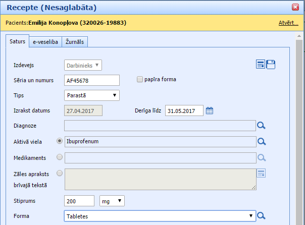The image size is (305, 225).
Task: Click list icon beside Zāles apraksts textbox
Action: pos(261,174)
